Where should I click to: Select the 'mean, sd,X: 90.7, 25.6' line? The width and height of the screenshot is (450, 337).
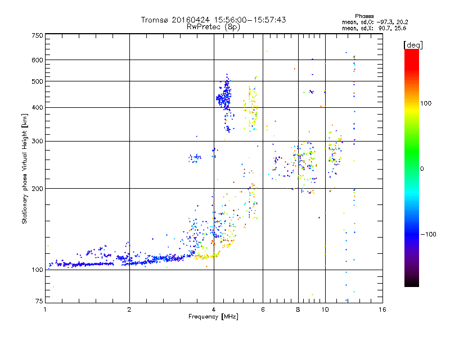374,29
